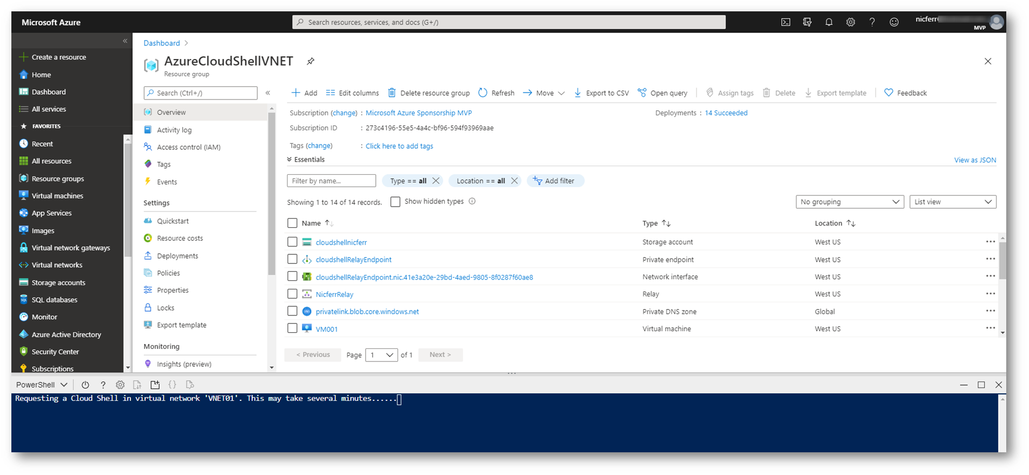Click the Refresh button
The height and width of the screenshot is (475, 1029).
[x=497, y=93]
